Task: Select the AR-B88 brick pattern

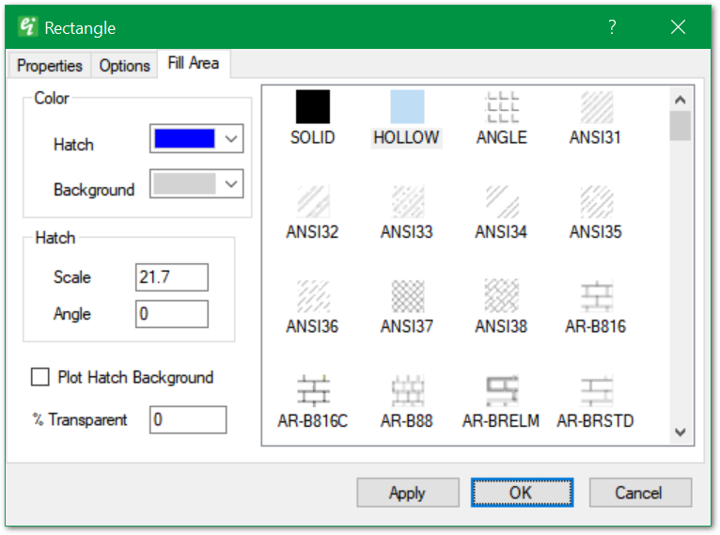Action: (407, 401)
